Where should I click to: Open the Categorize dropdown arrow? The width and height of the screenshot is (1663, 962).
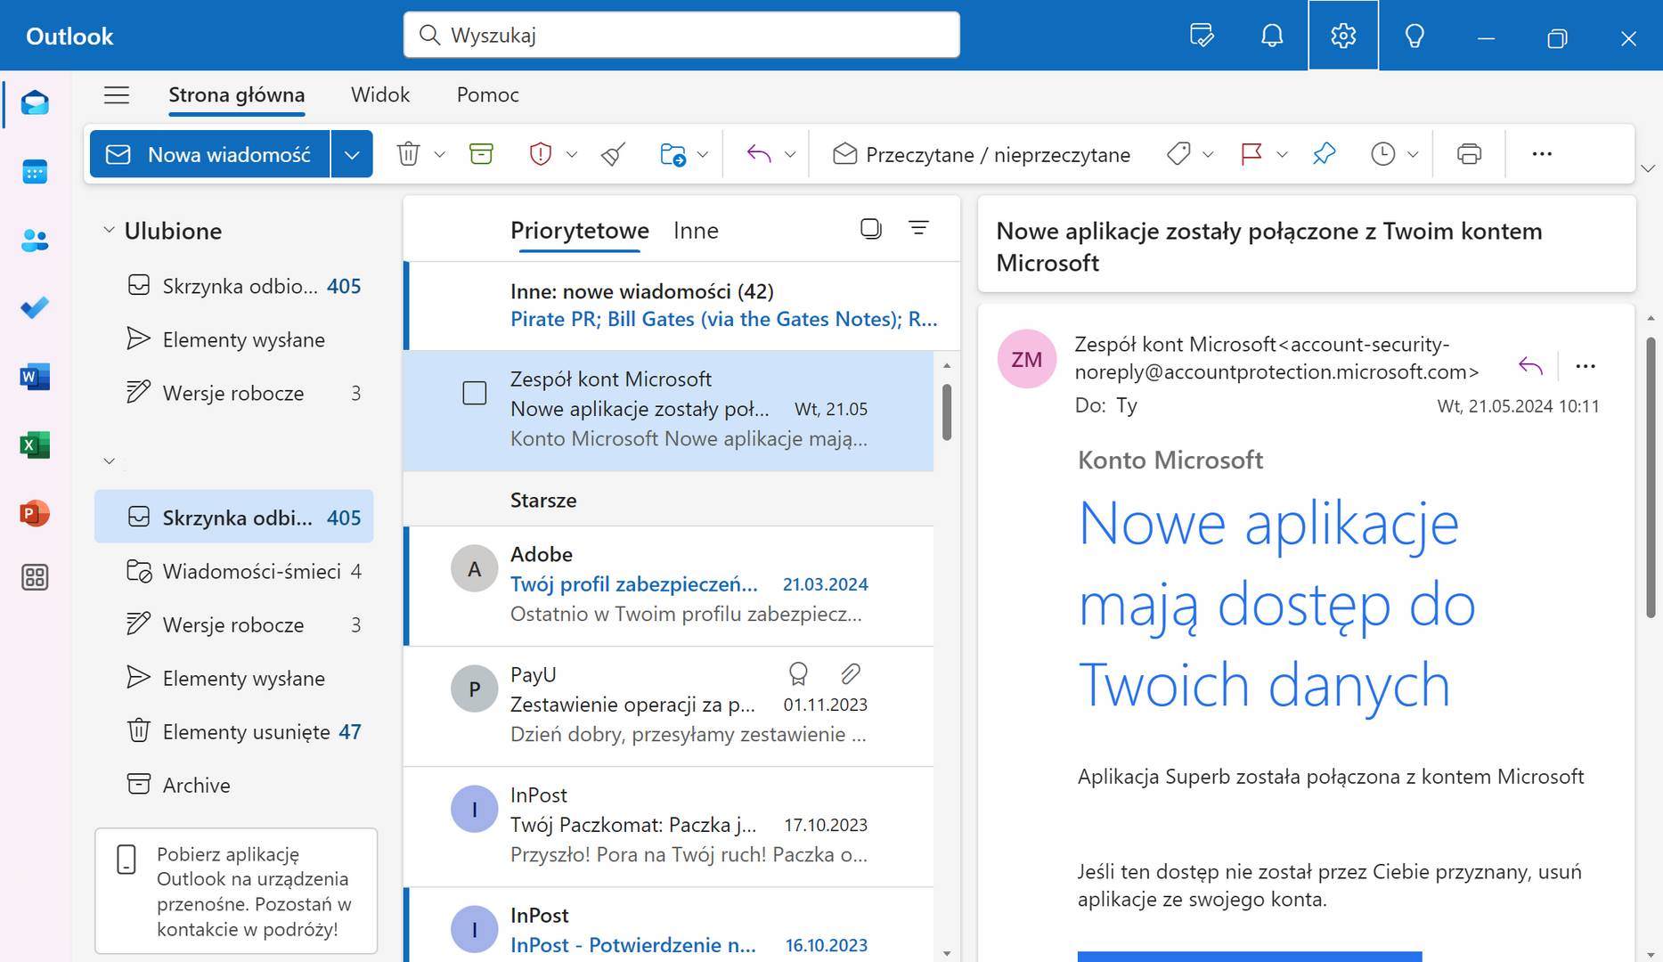[1208, 155]
